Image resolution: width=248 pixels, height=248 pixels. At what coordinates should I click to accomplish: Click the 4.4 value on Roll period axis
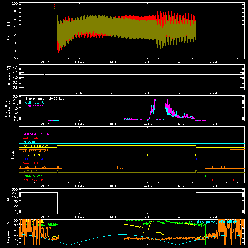15,67
